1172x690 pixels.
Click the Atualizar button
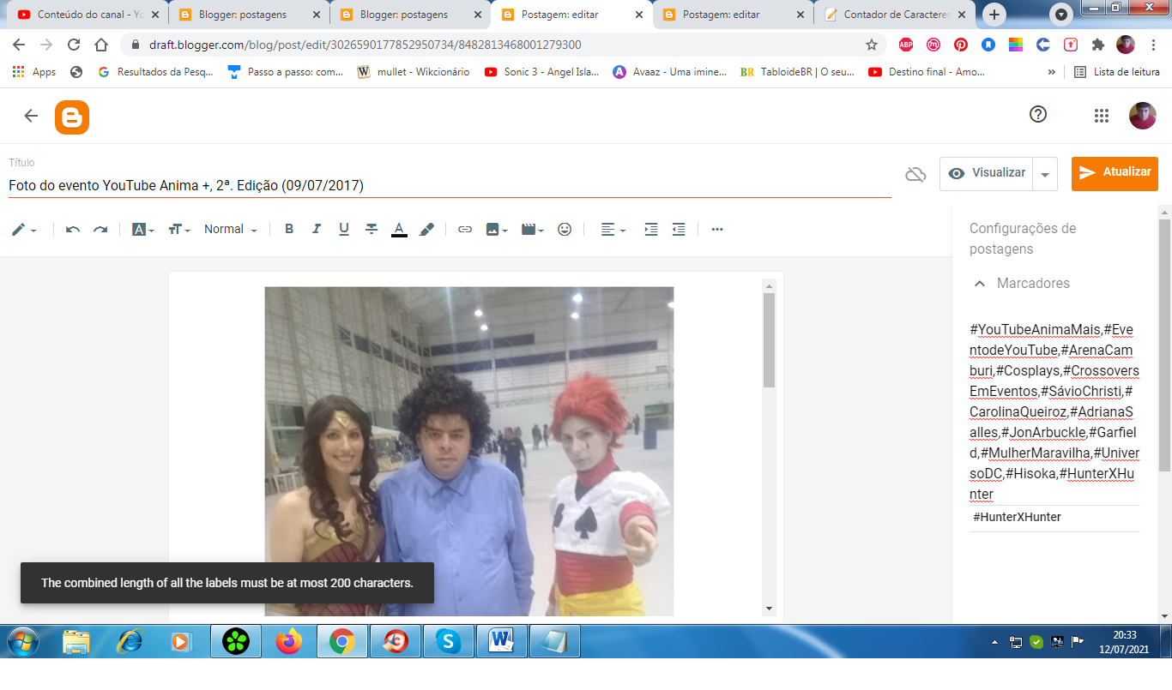pos(1115,173)
